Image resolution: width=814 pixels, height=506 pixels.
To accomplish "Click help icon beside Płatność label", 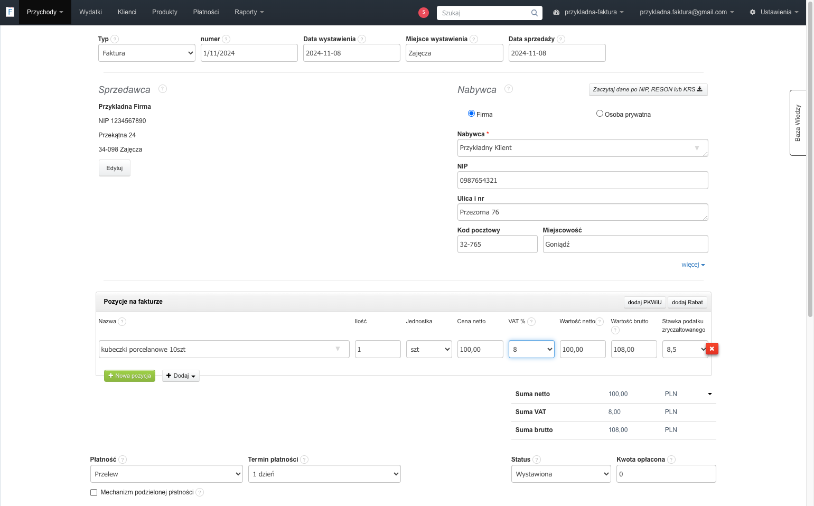I will [x=123, y=460].
